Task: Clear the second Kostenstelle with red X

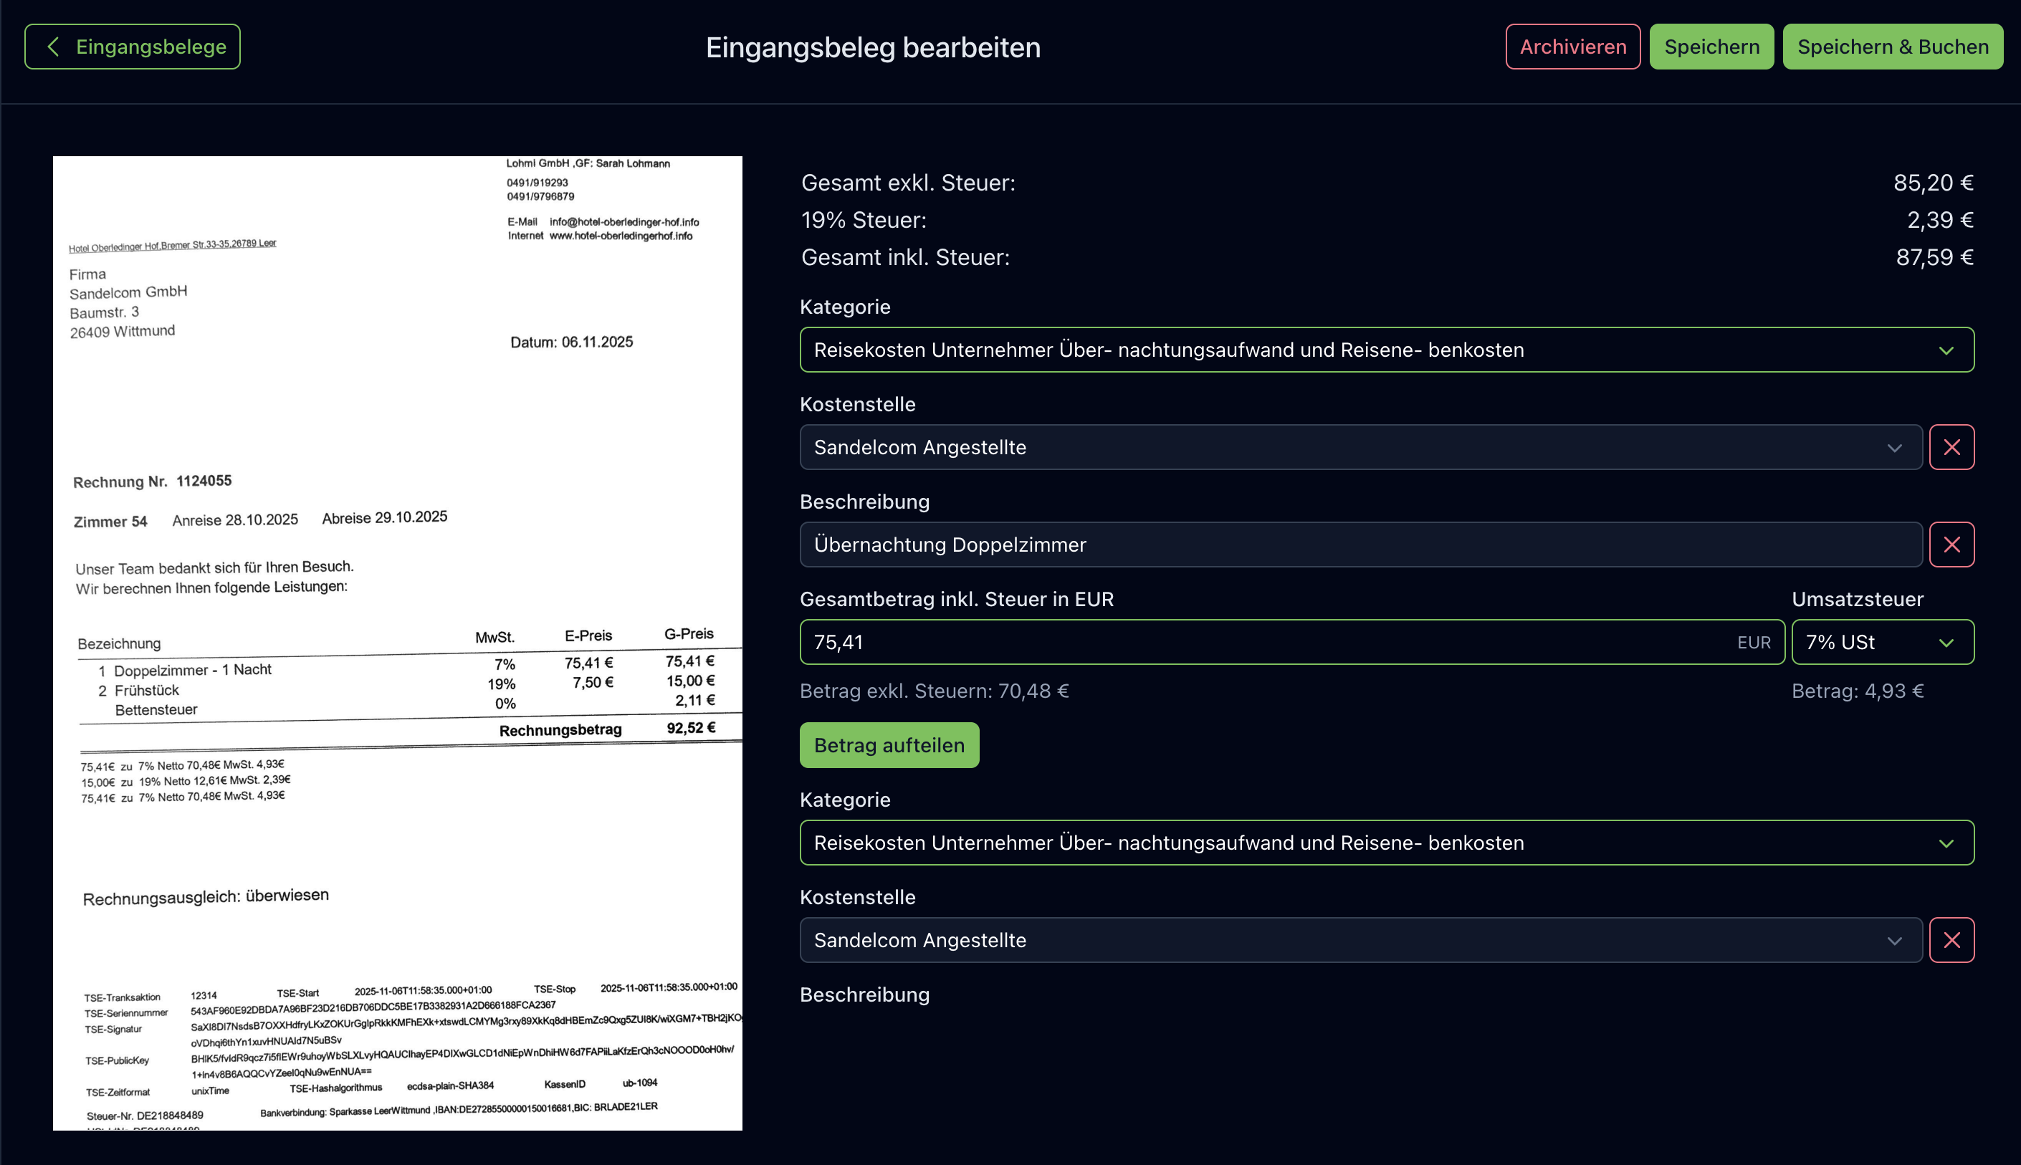Action: point(1951,940)
